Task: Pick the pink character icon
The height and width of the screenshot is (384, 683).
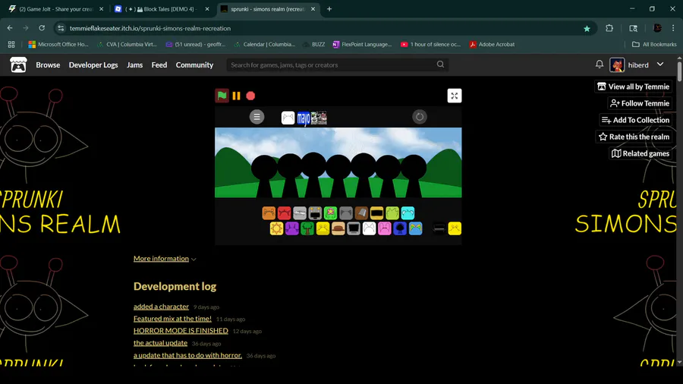Action: pyautogui.click(x=385, y=228)
